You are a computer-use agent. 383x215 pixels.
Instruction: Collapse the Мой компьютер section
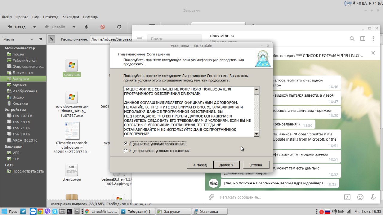[x=20, y=48]
